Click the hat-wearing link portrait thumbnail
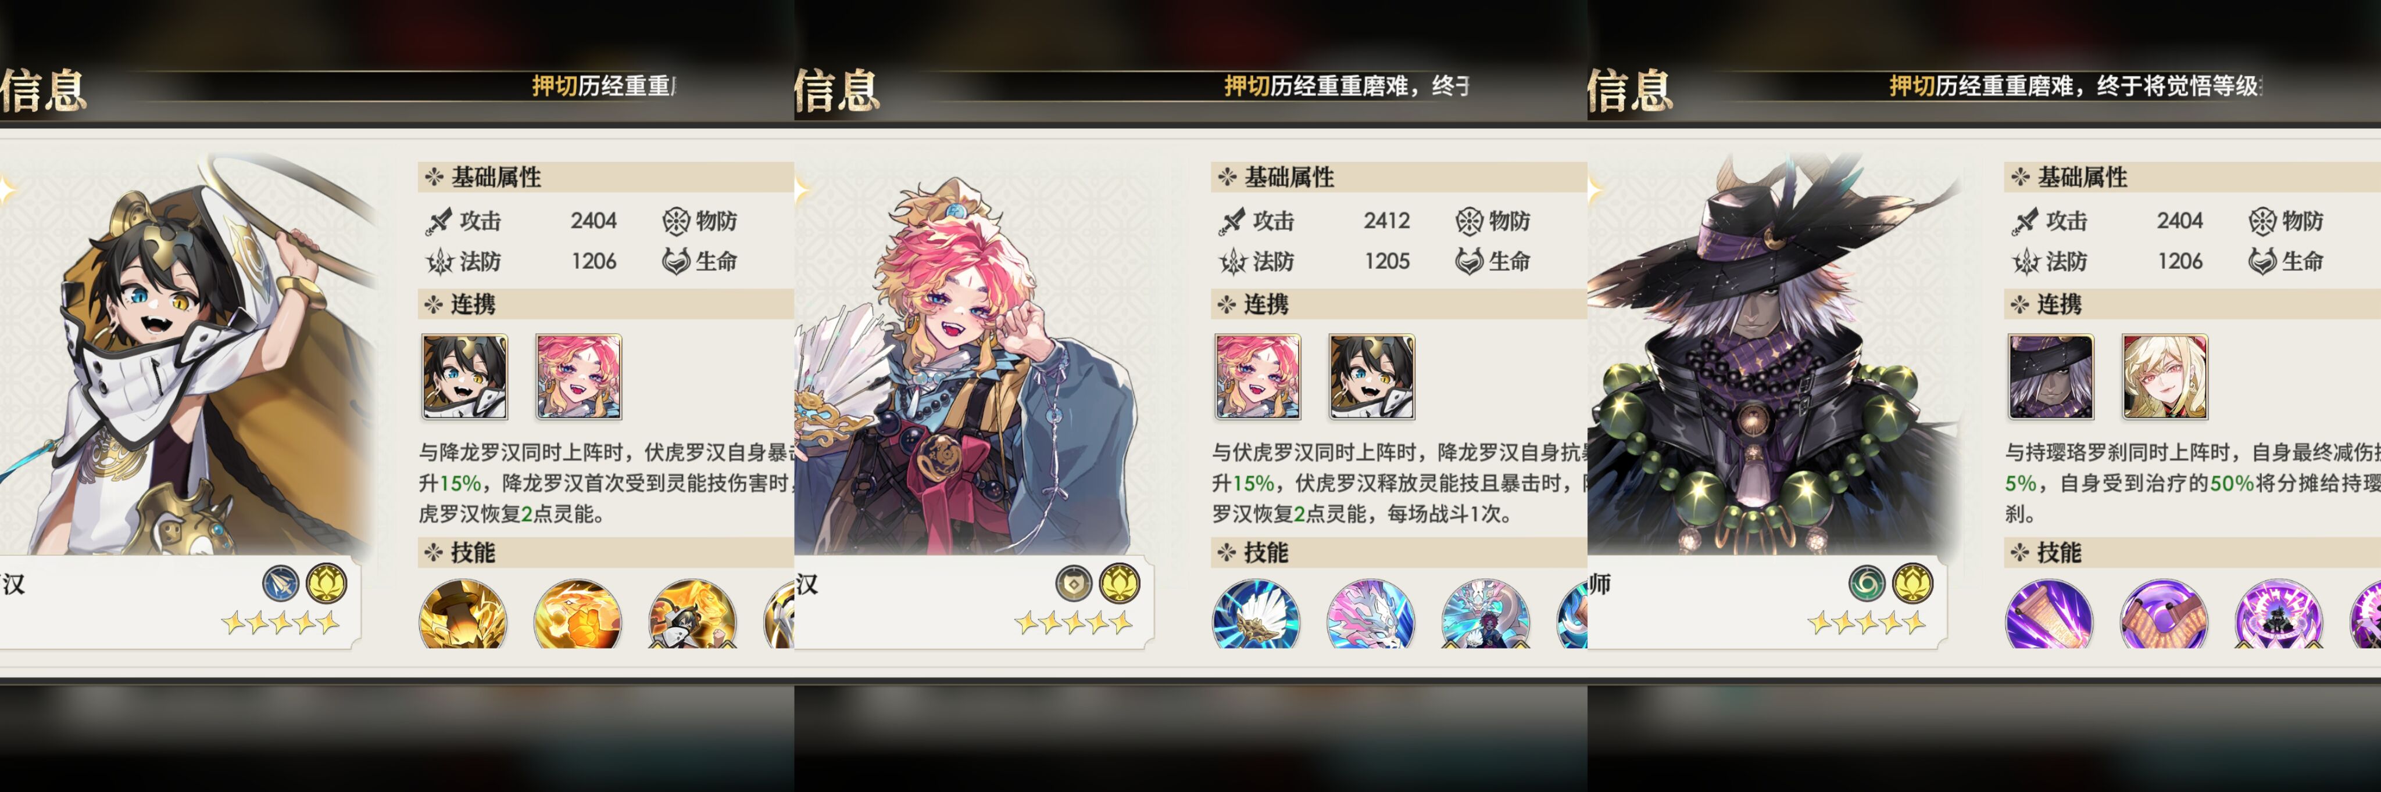 point(2050,377)
